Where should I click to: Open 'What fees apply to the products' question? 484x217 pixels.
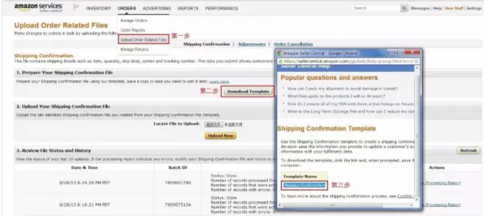coord(336,96)
